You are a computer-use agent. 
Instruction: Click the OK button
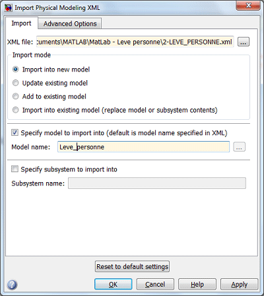point(113,284)
